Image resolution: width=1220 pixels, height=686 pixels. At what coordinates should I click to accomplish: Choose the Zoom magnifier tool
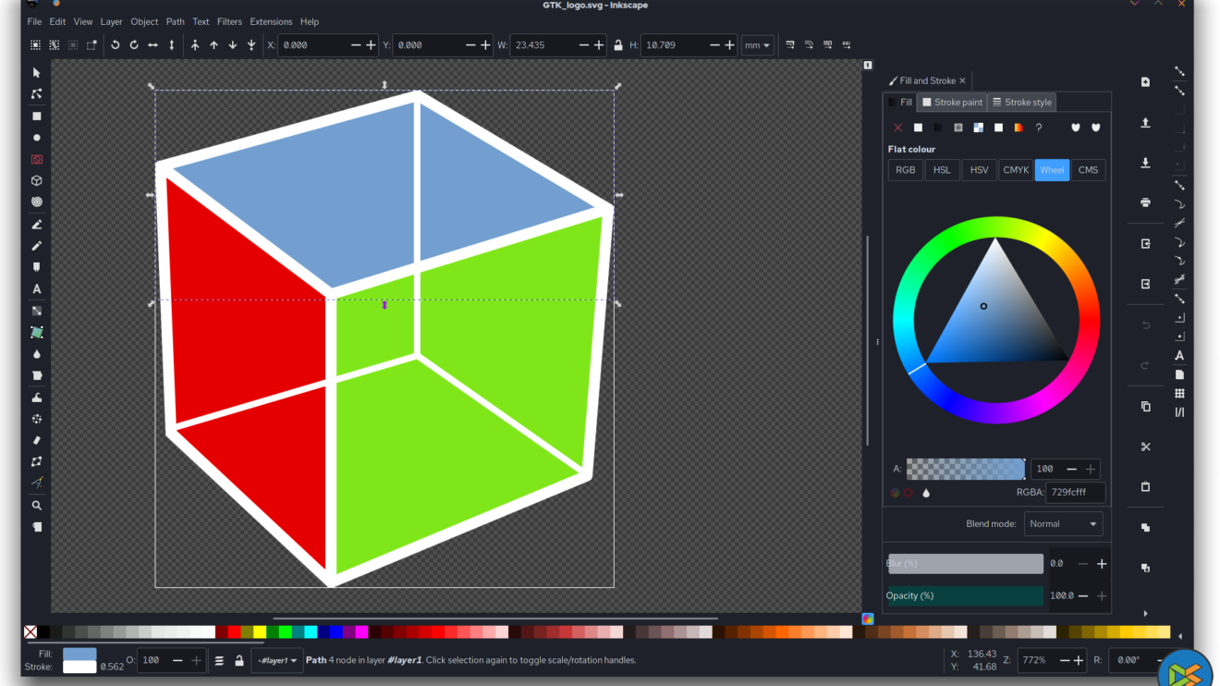point(37,506)
